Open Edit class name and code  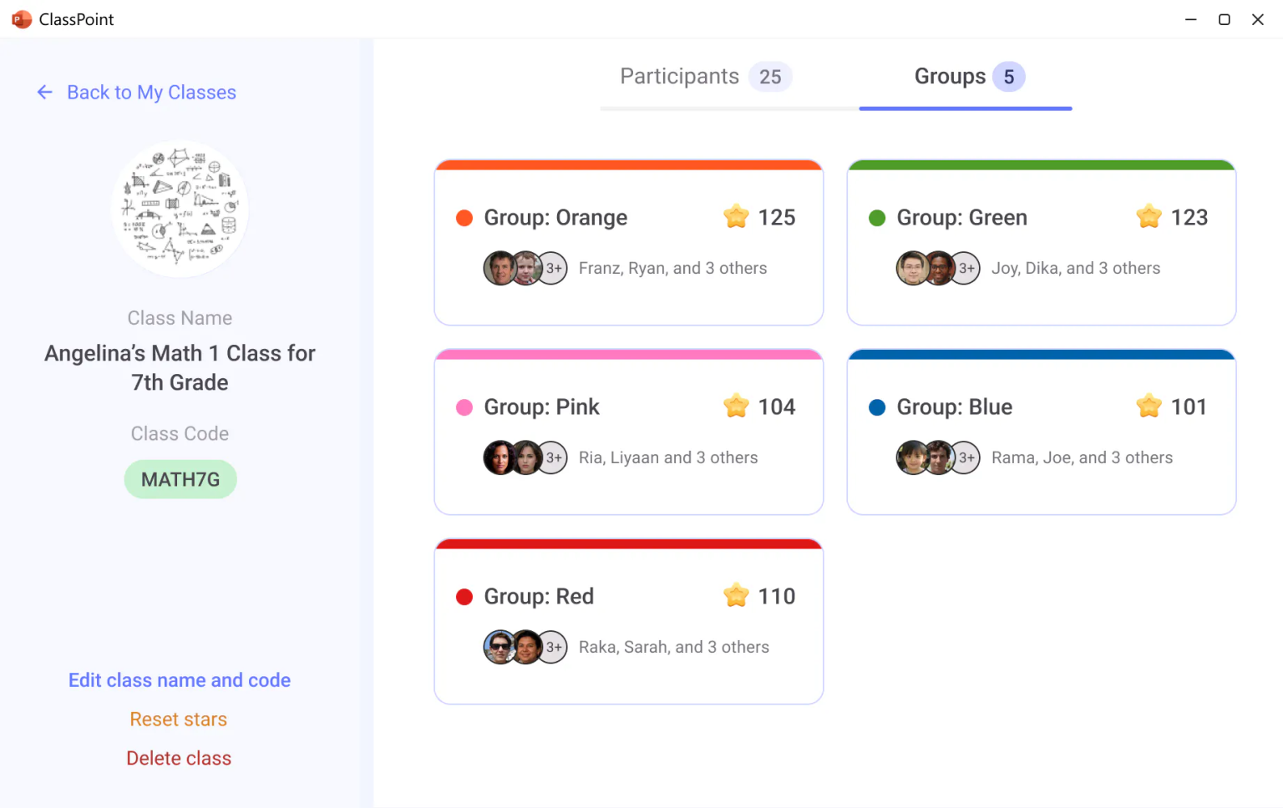(179, 680)
